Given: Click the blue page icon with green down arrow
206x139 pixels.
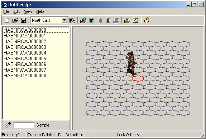Looking at the screenshot, I should click(92, 20).
